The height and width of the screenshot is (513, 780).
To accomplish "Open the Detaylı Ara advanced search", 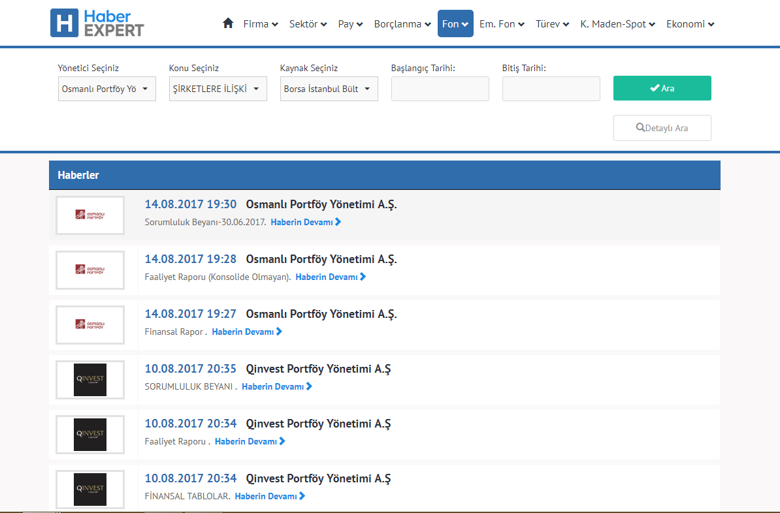I will [662, 128].
